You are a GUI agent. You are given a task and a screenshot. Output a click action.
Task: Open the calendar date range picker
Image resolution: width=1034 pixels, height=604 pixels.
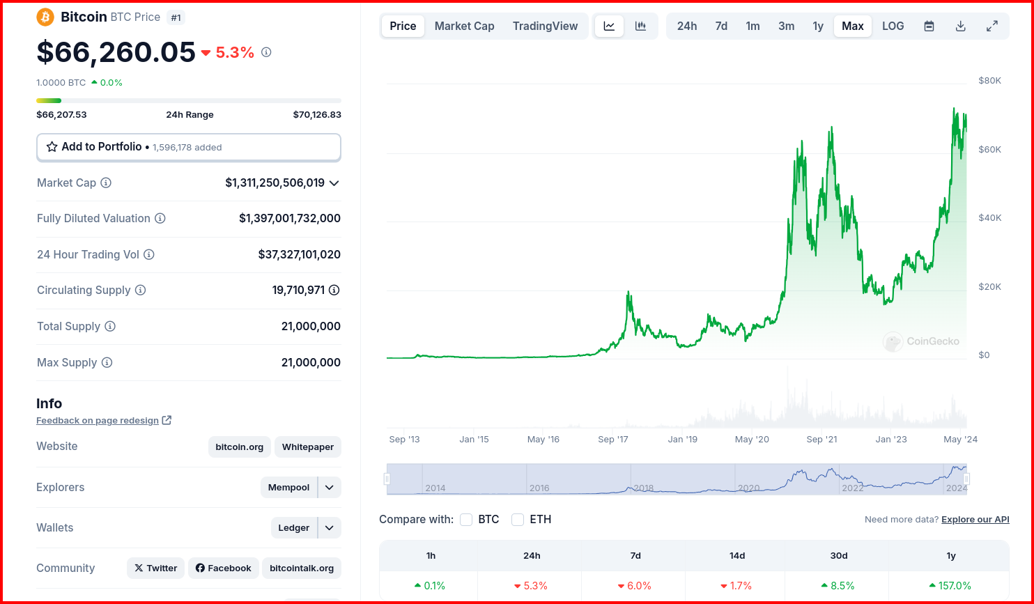click(x=929, y=26)
